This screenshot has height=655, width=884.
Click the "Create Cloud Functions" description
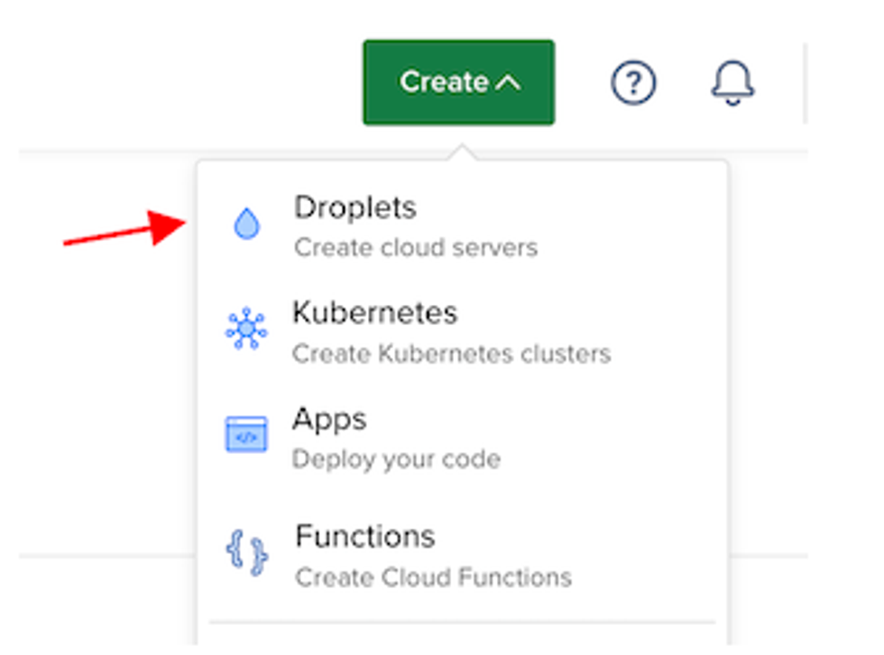click(x=434, y=577)
